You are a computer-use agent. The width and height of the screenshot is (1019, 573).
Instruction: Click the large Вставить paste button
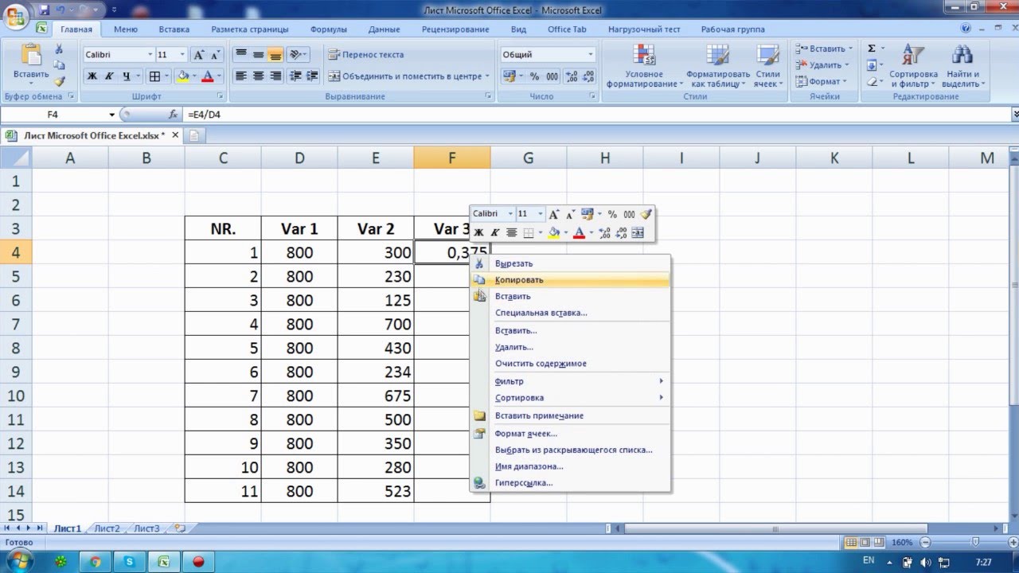(31, 65)
